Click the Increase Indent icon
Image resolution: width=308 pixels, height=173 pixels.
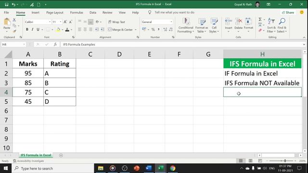pos(103,30)
